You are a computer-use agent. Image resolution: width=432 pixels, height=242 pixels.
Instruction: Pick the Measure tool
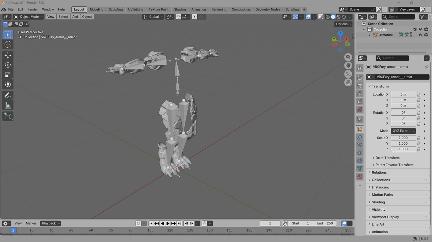[x=8, y=106]
